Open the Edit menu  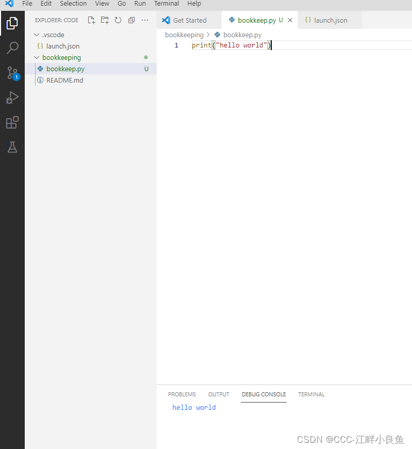pyautogui.click(x=46, y=4)
